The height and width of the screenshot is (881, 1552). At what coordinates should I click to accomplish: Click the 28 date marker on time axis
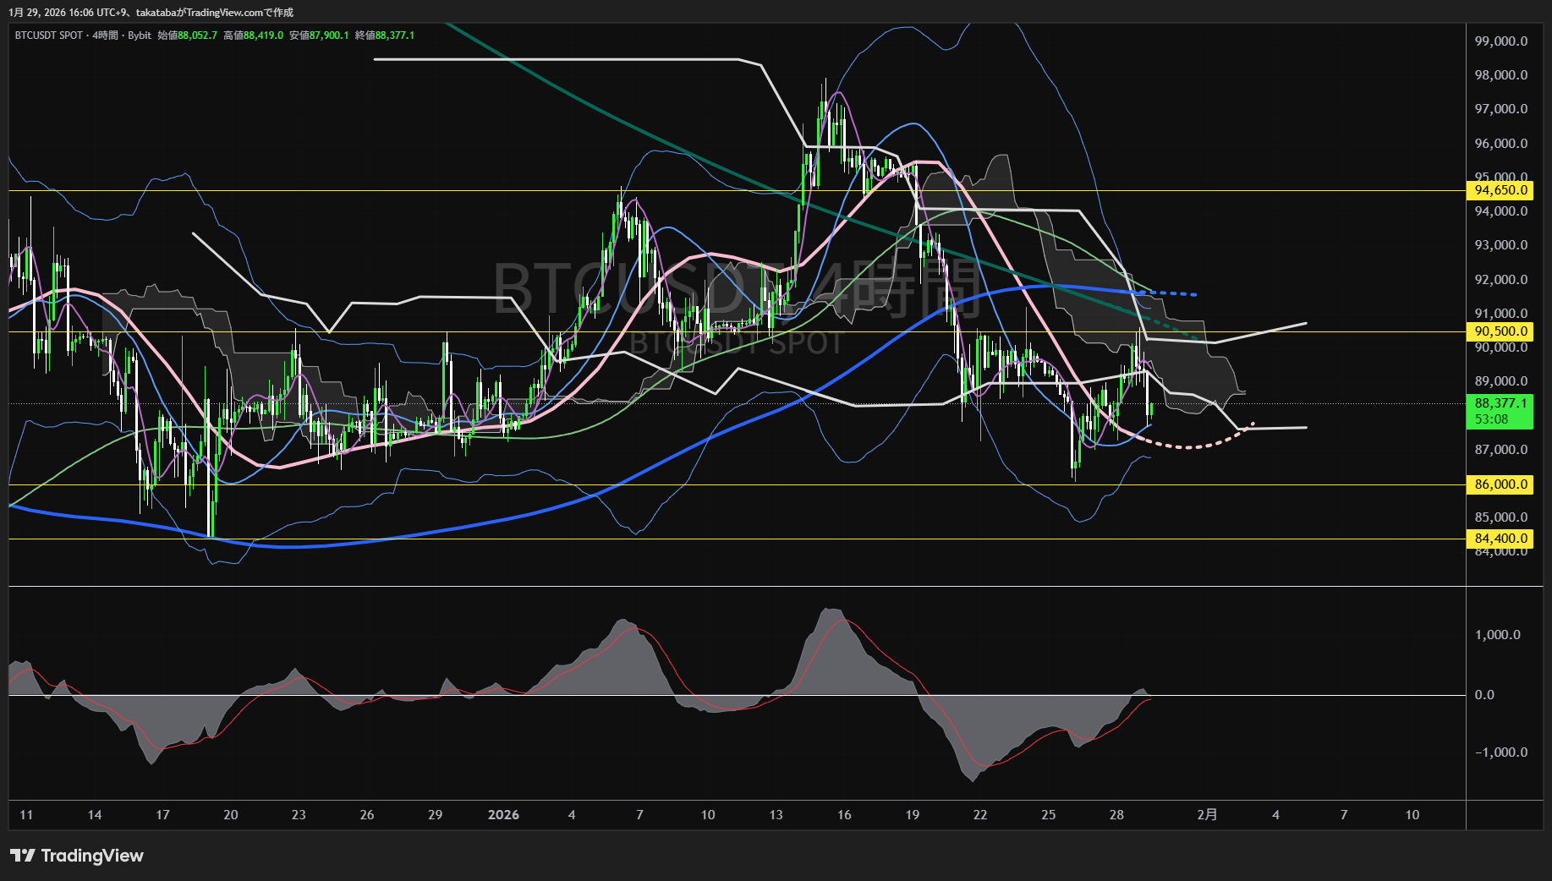(1116, 815)
